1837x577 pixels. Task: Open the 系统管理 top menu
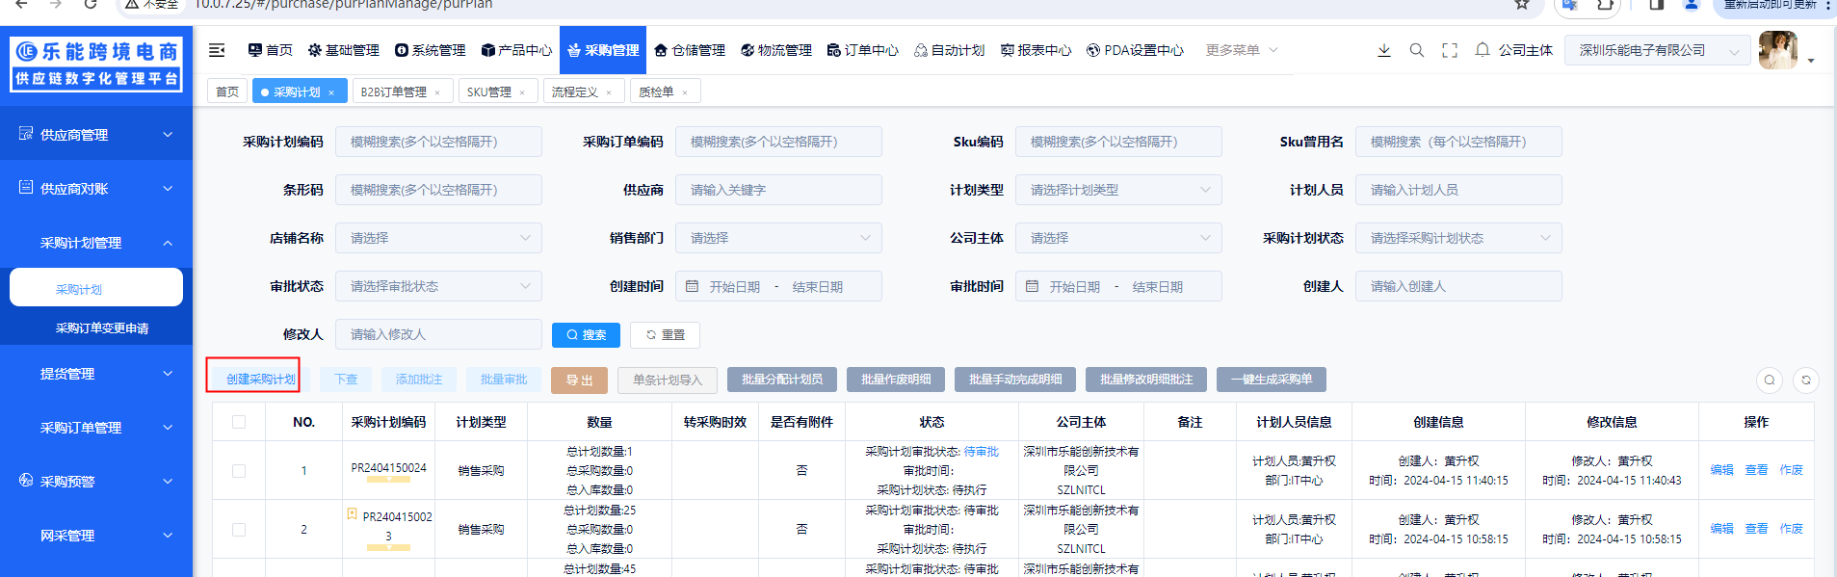[x=430, y=50]
